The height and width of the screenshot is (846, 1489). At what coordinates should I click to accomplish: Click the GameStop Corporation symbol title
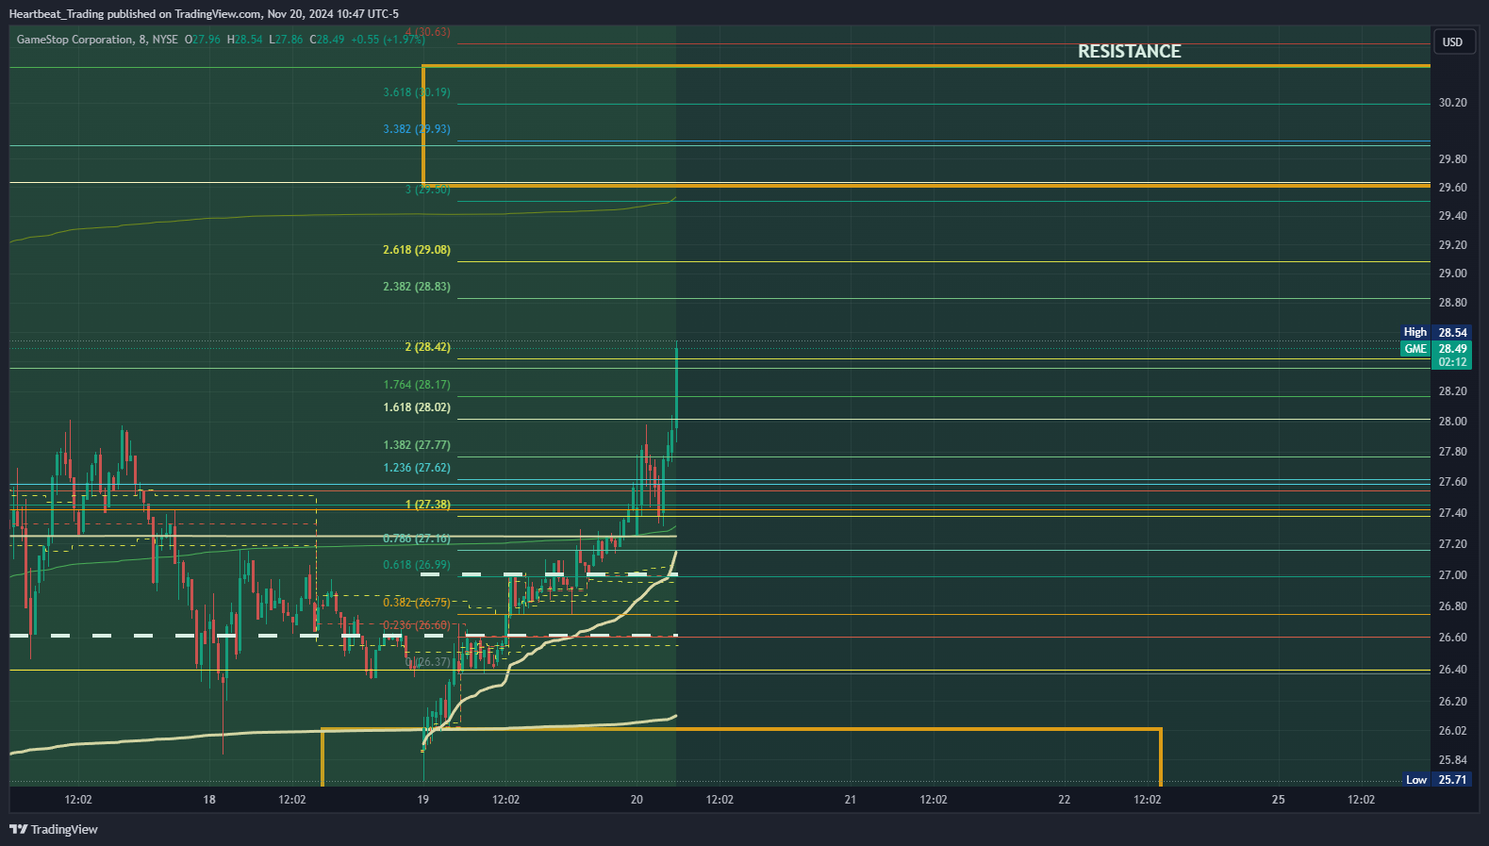pos(75,40)
